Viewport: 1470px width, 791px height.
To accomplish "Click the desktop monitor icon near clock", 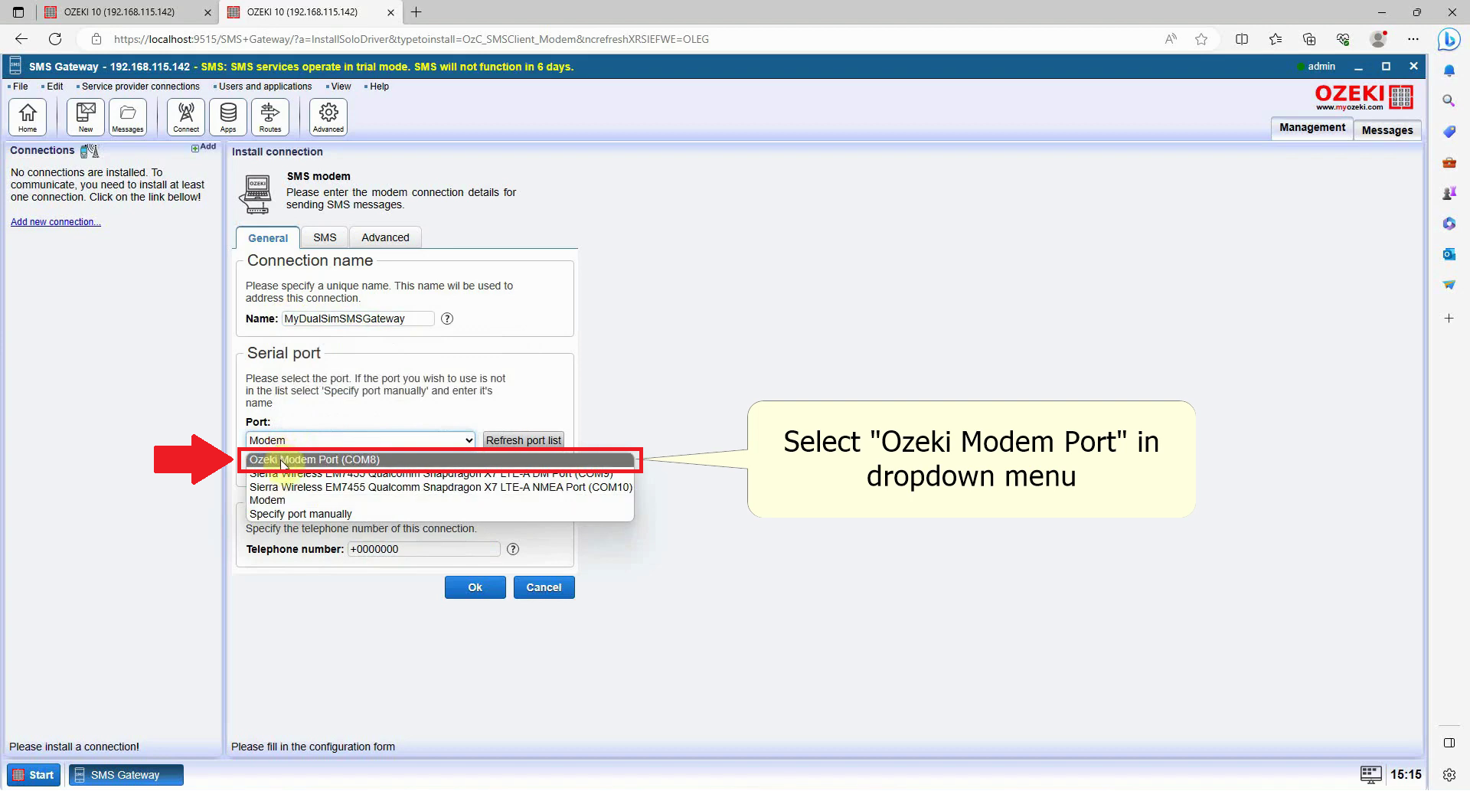I will coord(1370,775).
